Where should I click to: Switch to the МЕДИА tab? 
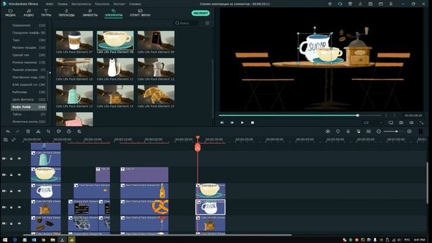tap(11, 13)
